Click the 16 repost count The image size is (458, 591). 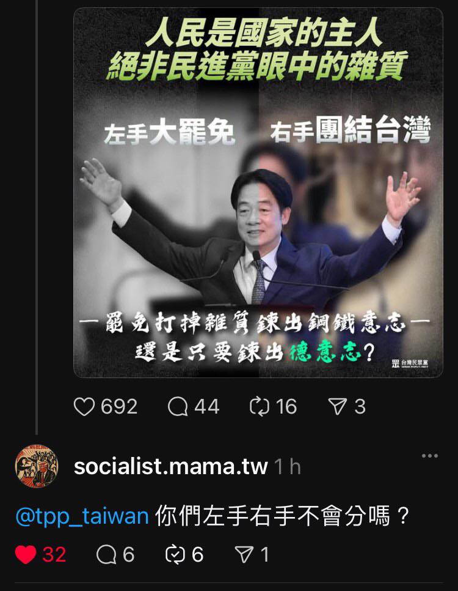pyautogui.click(x=286, y=407)
